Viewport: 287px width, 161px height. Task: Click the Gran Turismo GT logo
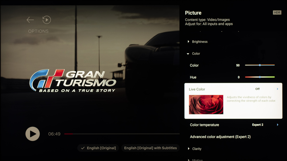(46, 80)
